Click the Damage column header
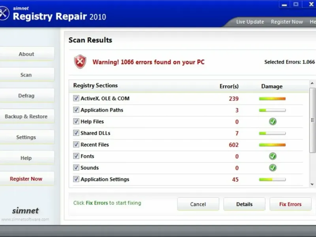The height and width of the screenshot is (237, 316). pyautogui.click(x=272, y=86)
